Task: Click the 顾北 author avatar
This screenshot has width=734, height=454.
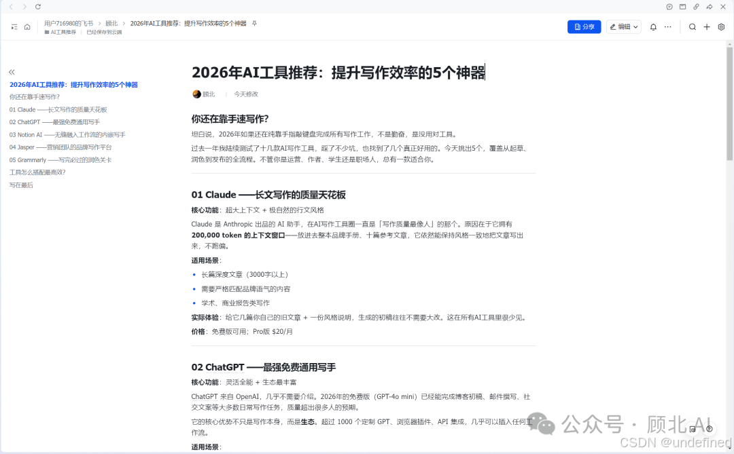Action: click(196, 94)
